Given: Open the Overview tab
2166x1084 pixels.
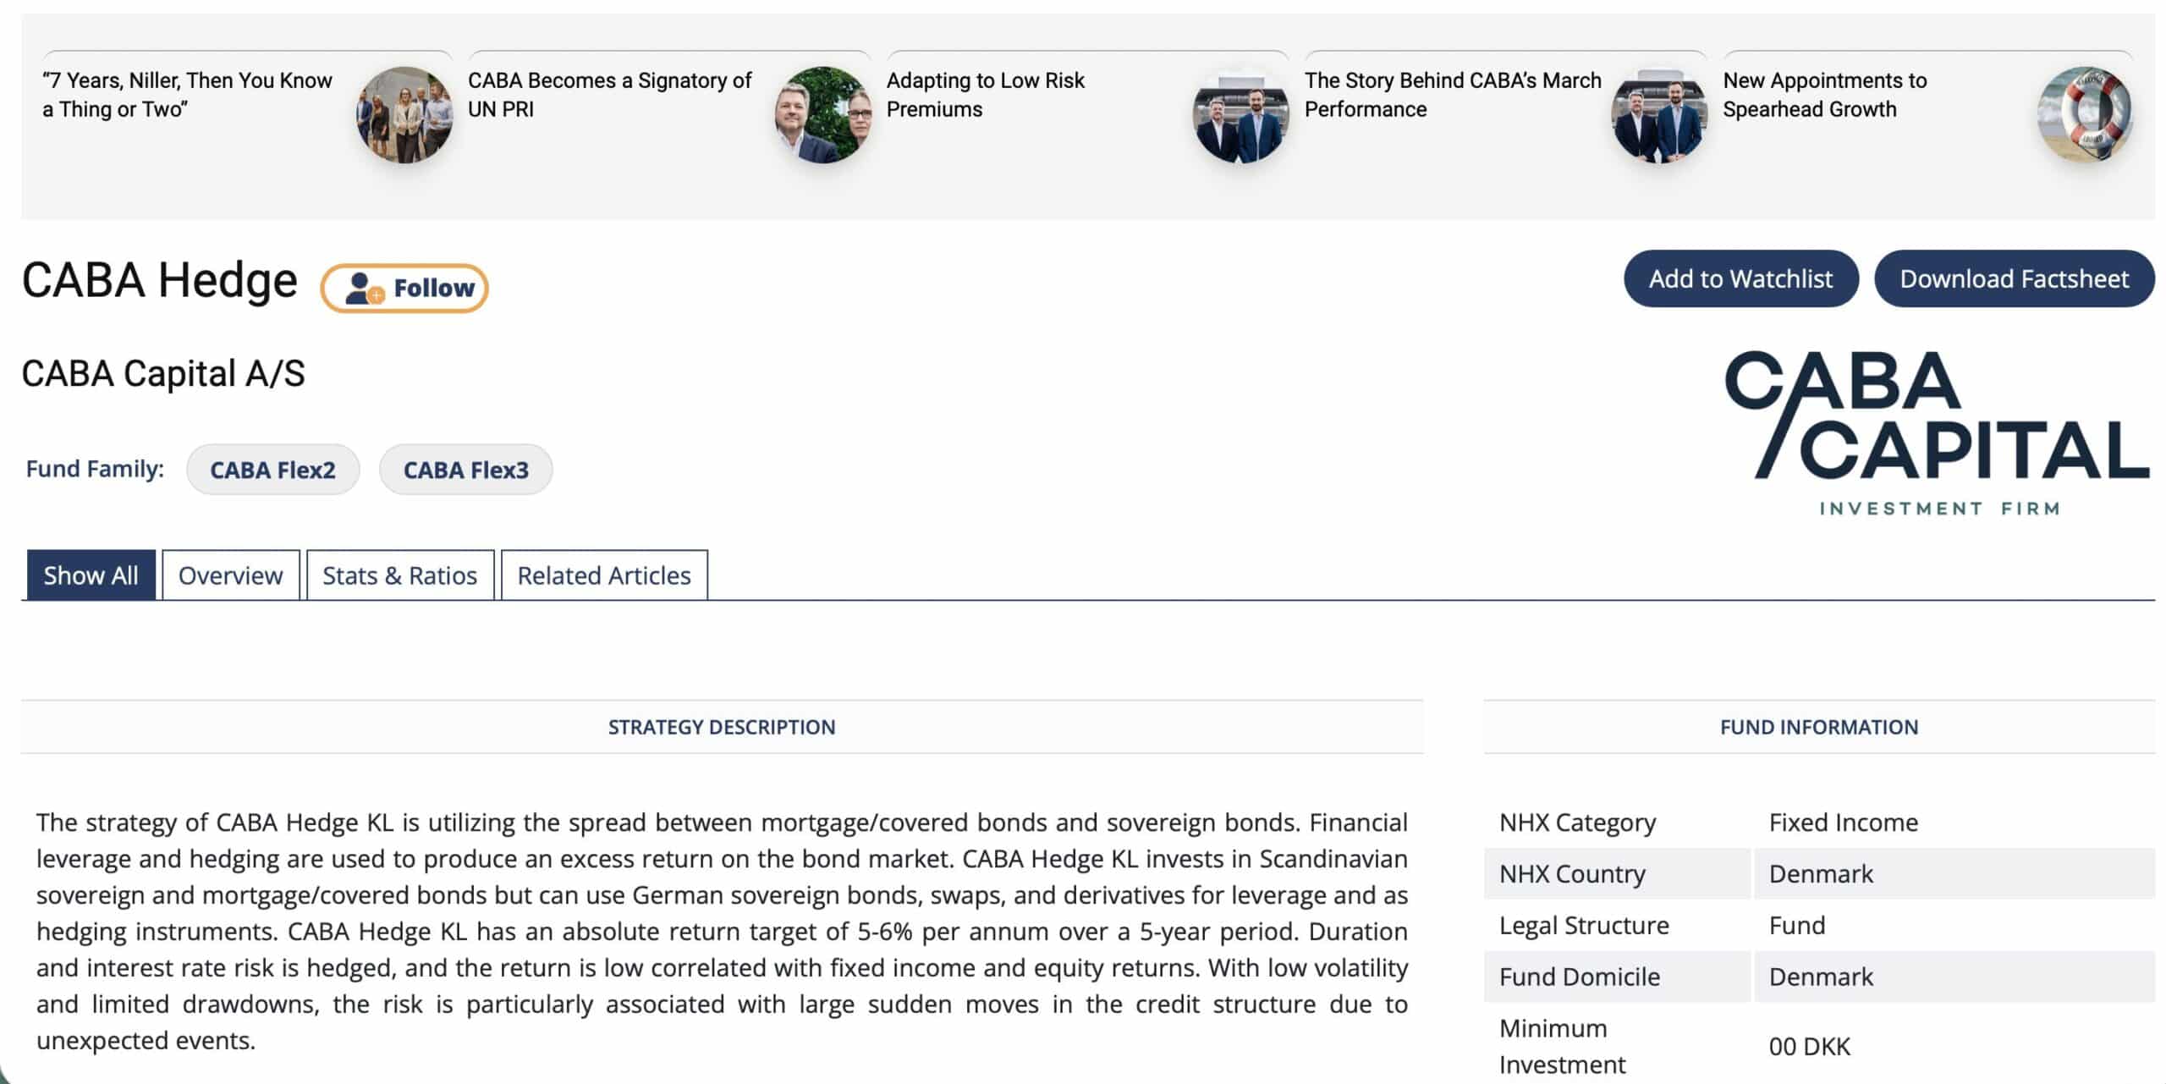Looking at the screenshot, I should coord(230,575).
